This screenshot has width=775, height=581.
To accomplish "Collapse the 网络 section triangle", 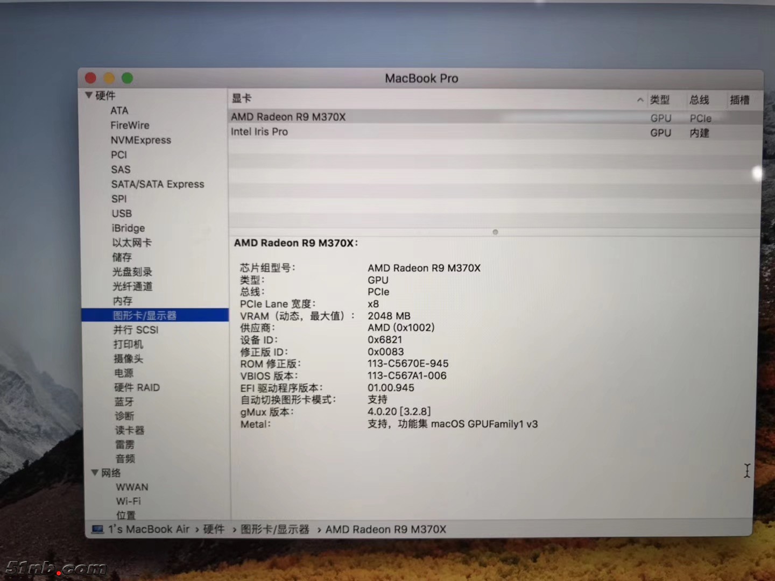I will 95,473.
